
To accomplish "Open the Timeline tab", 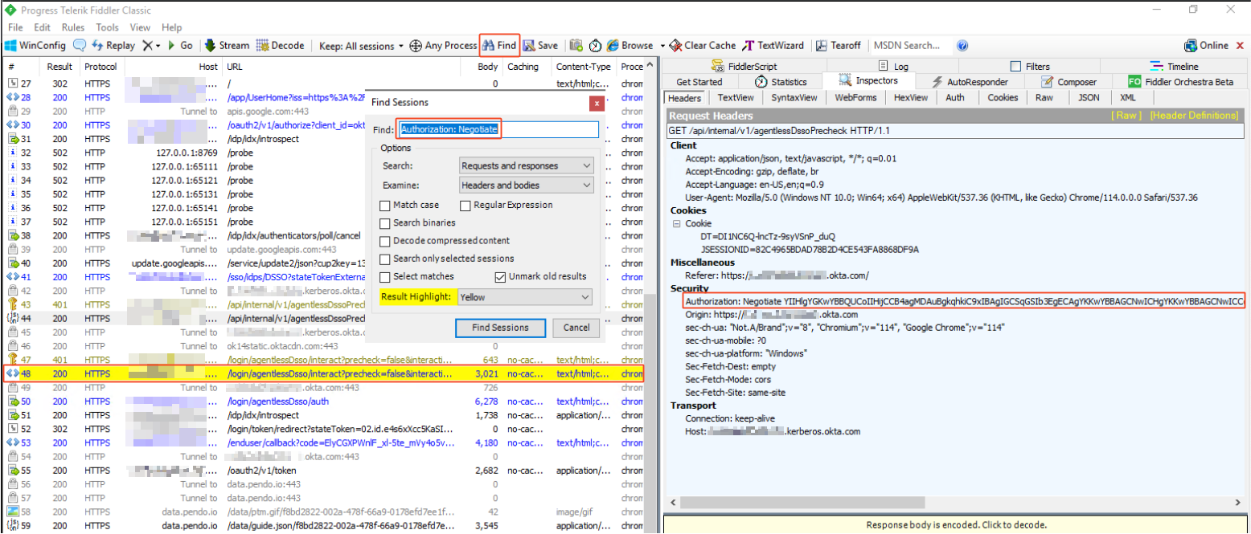I will point(1174,67).
